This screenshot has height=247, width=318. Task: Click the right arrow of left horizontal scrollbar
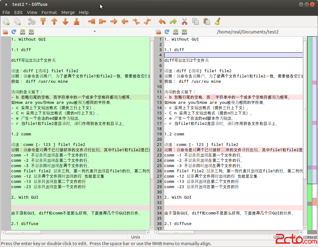tap(148, 232)
